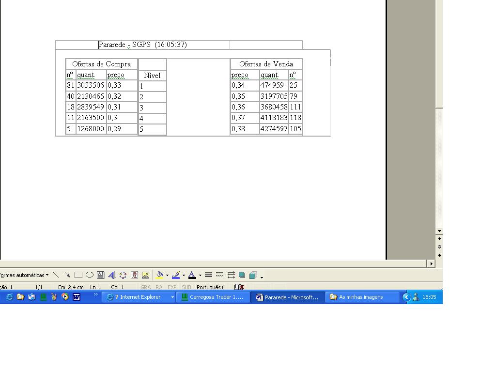Insert a text box from the drawing toolbar
496x372 pixels.
click(101, 275)
